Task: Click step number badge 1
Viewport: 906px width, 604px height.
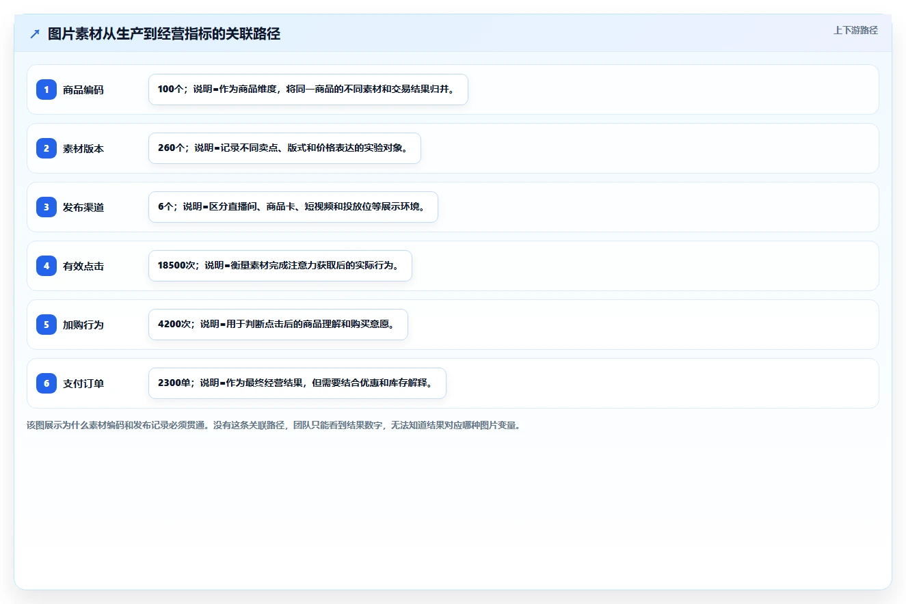Action: (46, 90)
